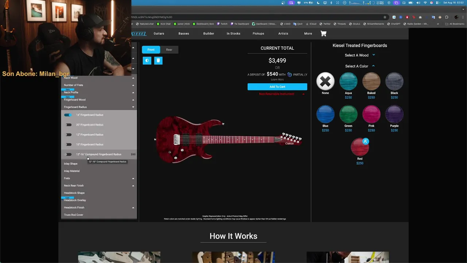Open Artists menu
Image resolution: width=467 pixels, height=263 pixels.
tap(283, 34)
